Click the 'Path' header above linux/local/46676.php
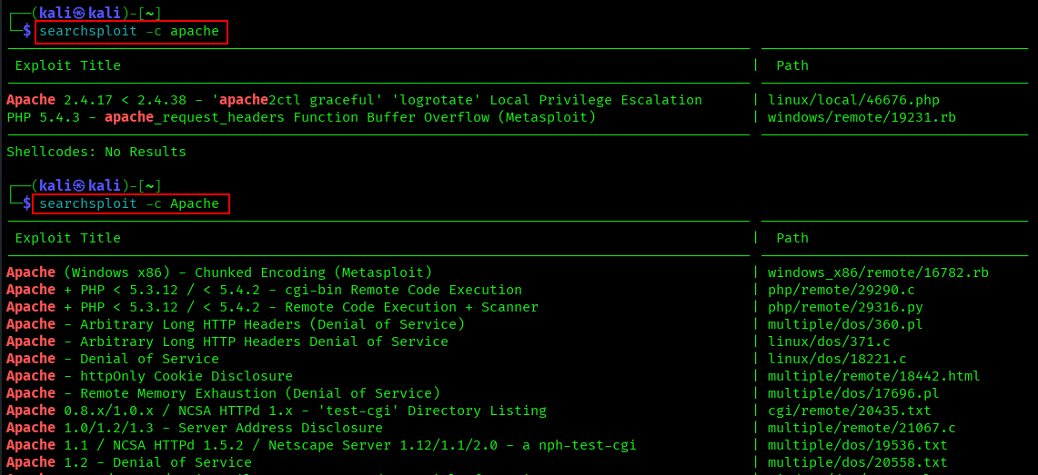 pyautogui.click(x=791, y=65)
